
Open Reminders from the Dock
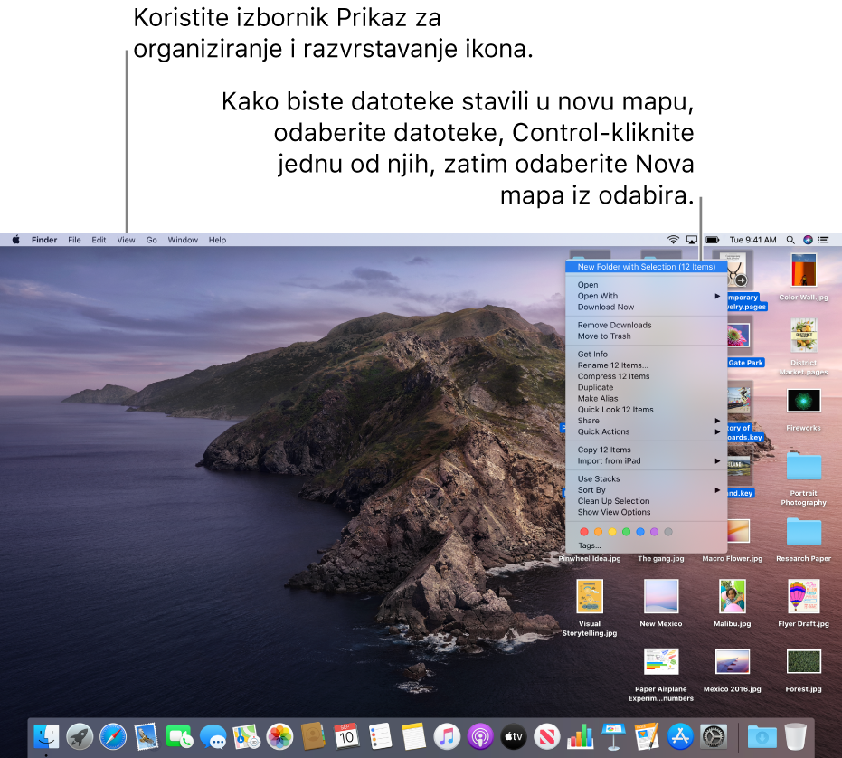click(380, 736)
